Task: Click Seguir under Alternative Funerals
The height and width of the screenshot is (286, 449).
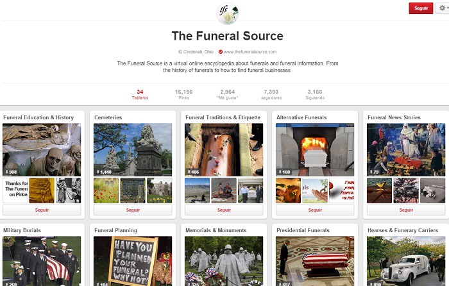Action: [x=315, y=210]
